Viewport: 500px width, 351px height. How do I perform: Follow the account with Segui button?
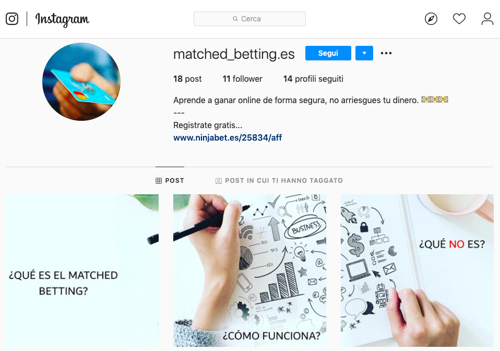click(328, 53)
